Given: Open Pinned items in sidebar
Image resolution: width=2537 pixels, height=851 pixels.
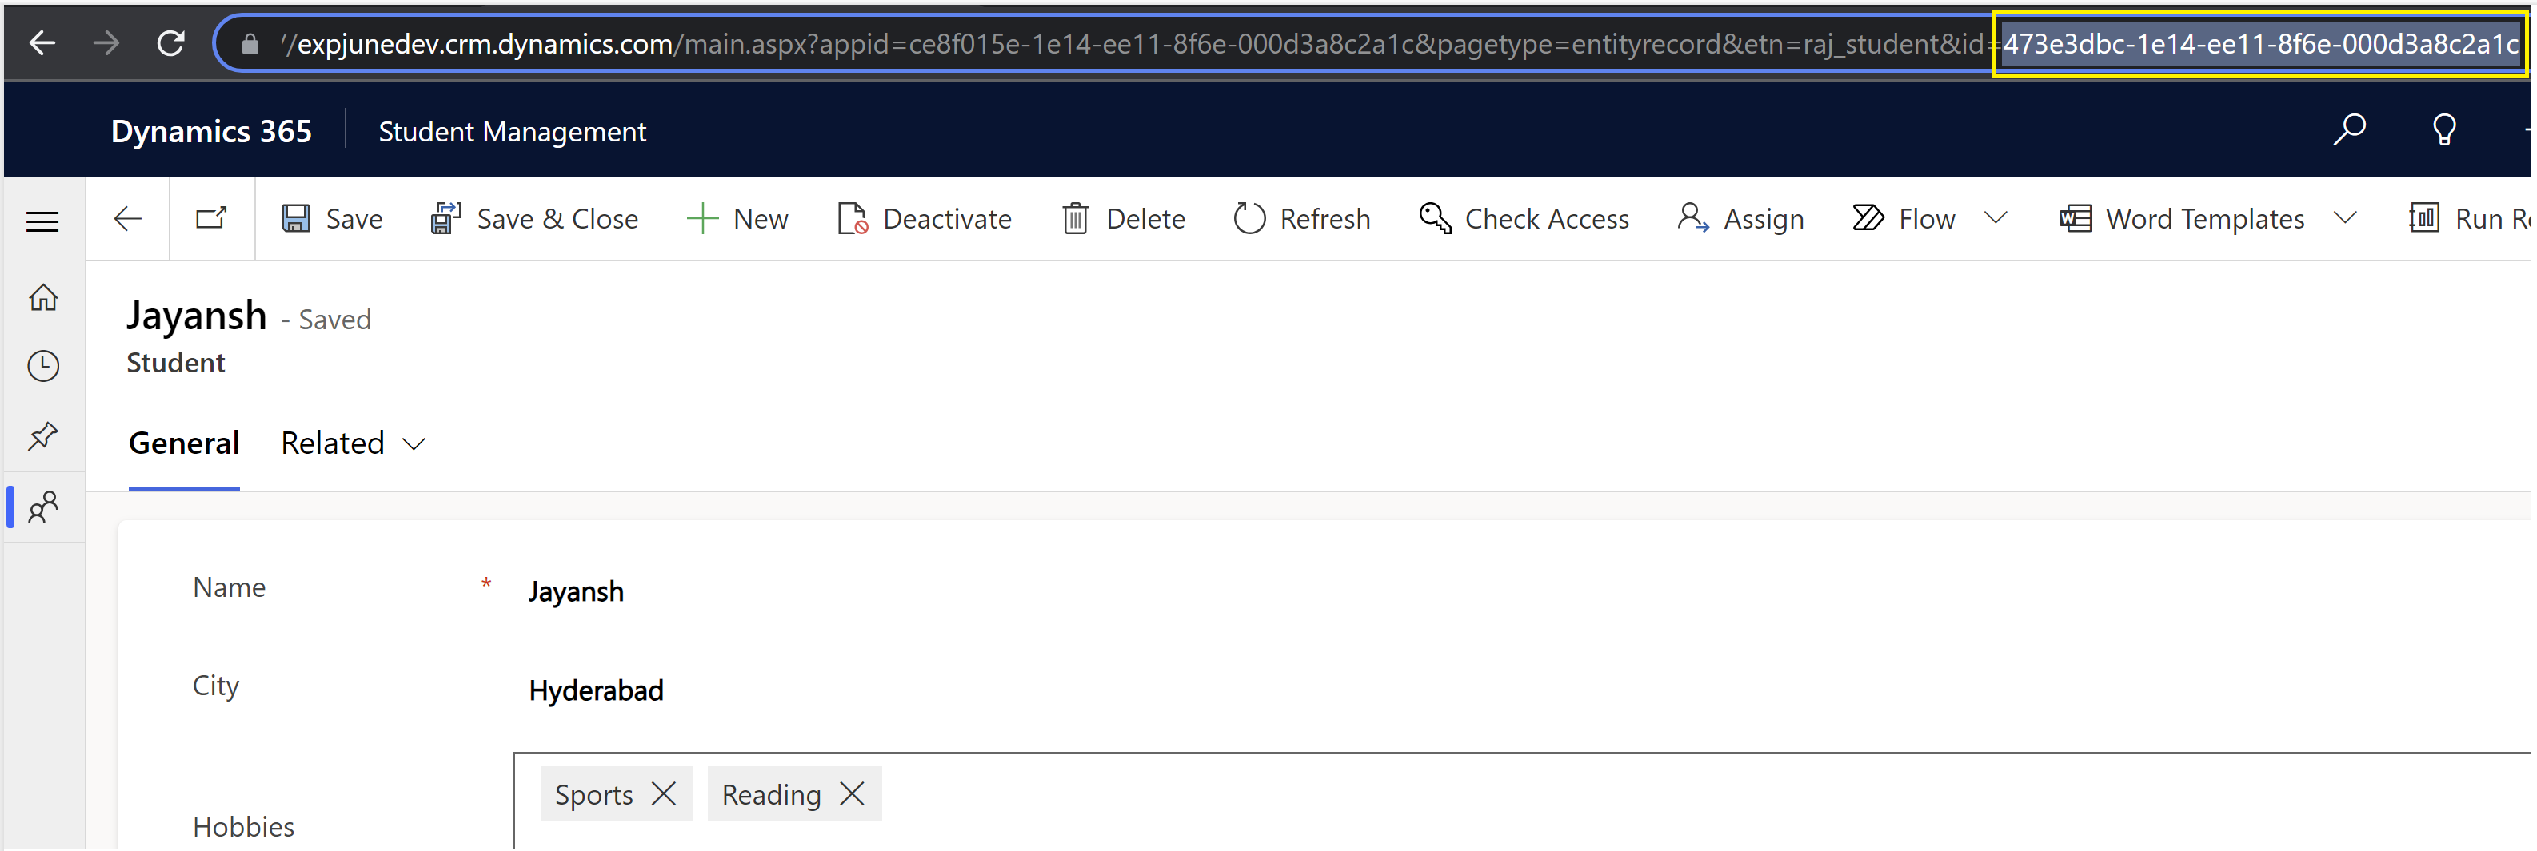Looking at the screenshot, I should 43,435.
